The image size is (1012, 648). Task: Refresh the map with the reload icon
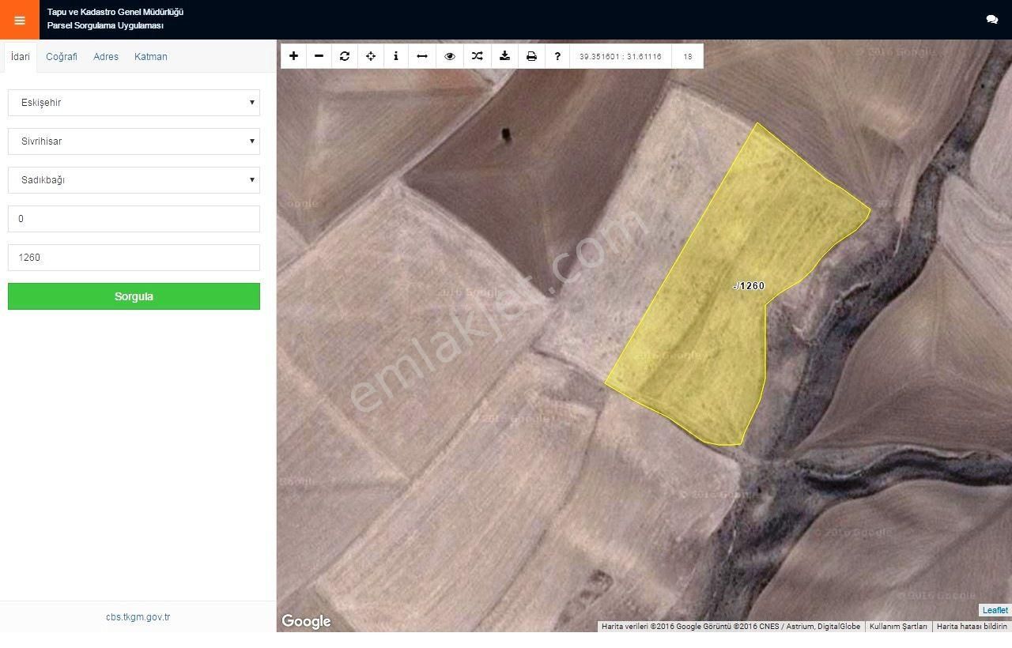tap(345, 56)
